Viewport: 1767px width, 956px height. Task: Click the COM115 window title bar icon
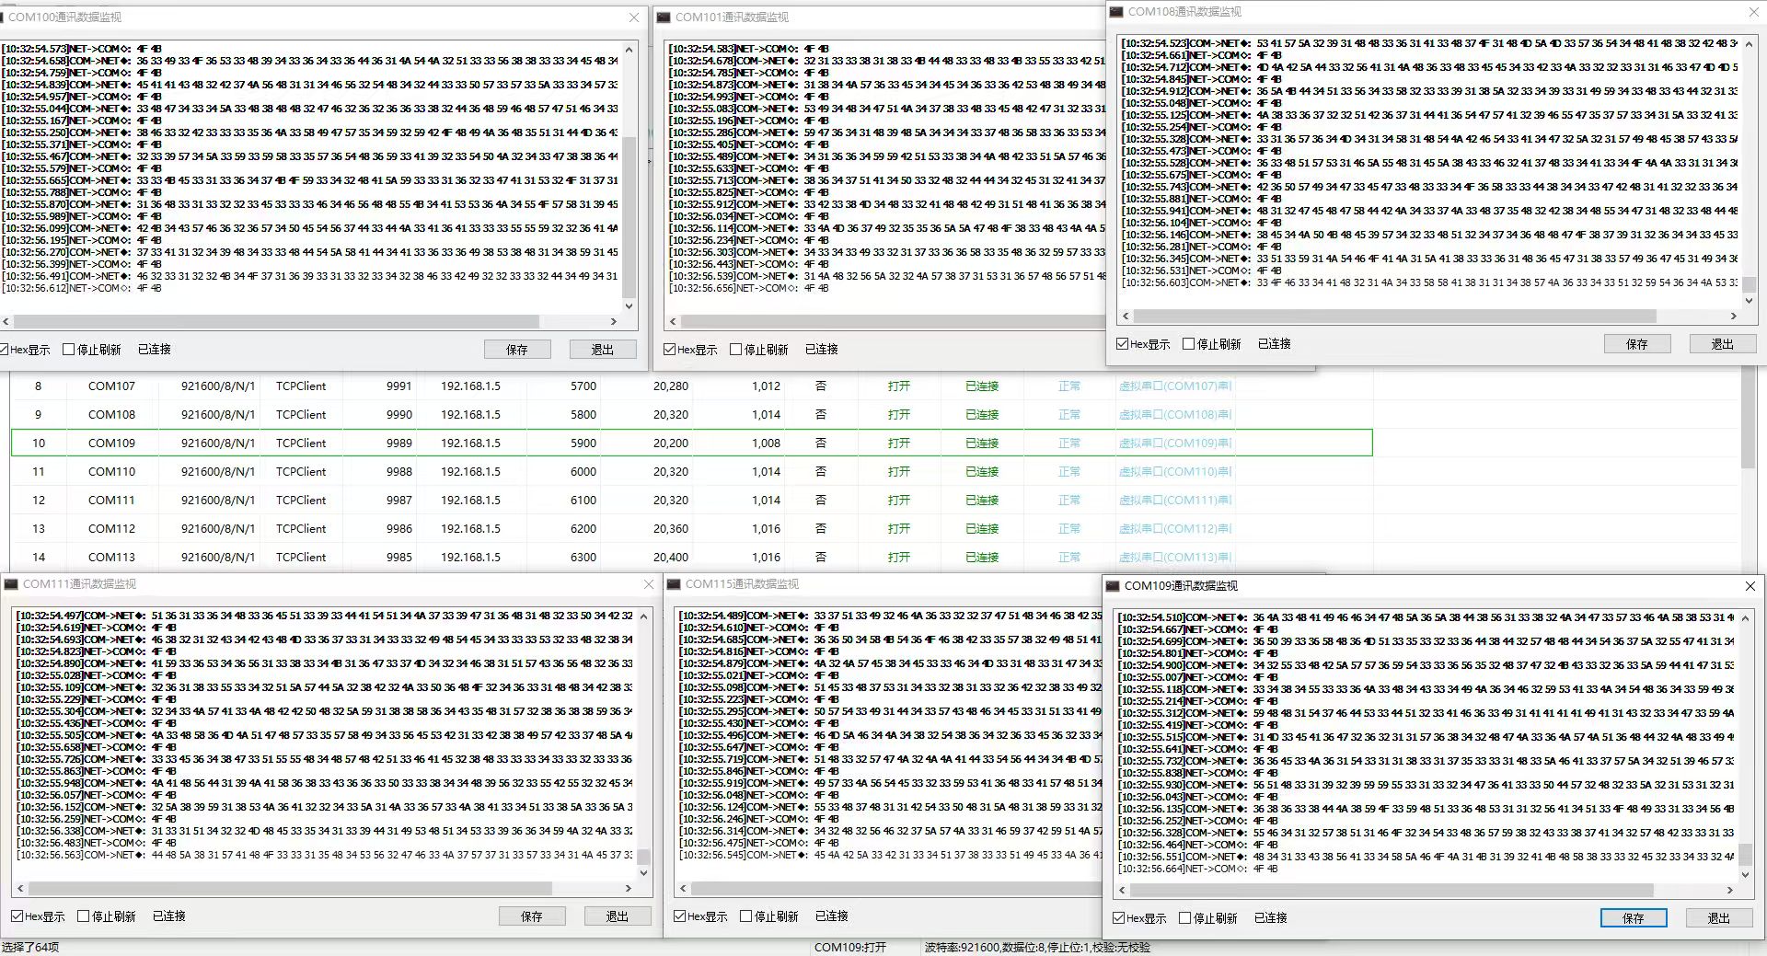[x=673, y=584]
